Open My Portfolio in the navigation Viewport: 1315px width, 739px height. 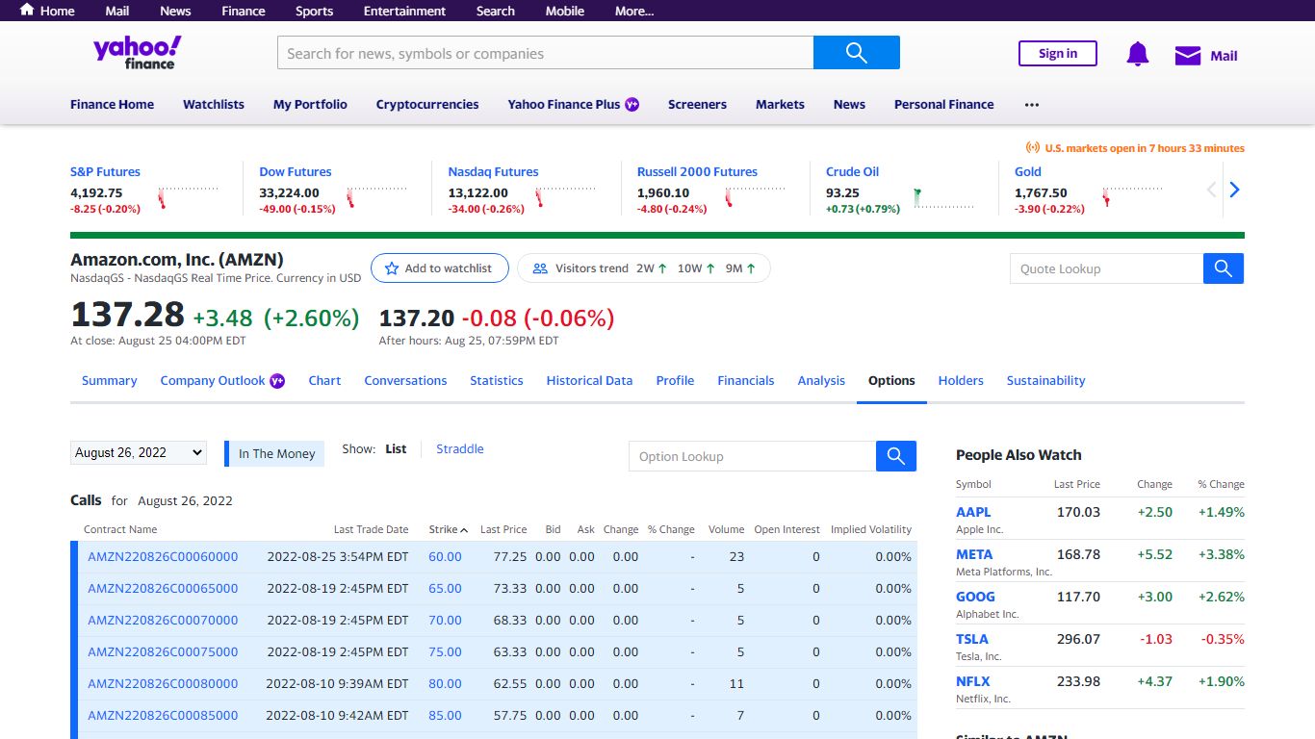(310, 104)
